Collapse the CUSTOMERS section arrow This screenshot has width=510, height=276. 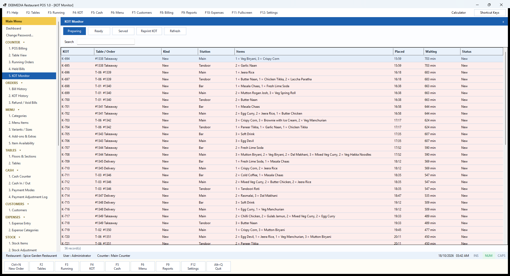tap(28, 204)
